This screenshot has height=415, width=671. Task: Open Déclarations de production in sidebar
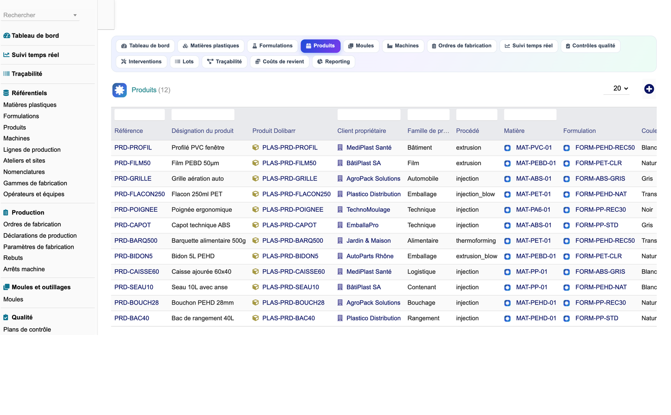pyautogui.click(x=40, y=236)
